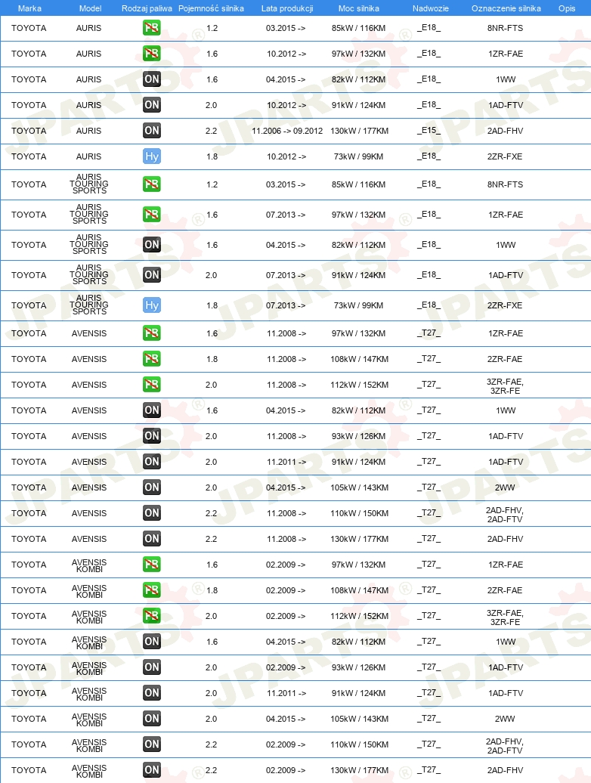Click ON icon in Auris Touring Sports 2.0 row

tap(152, 274)
